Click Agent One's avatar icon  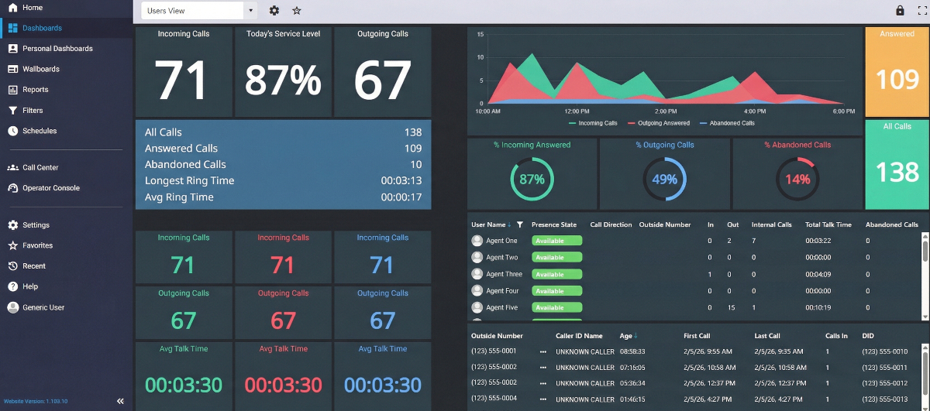click(477, 241)
